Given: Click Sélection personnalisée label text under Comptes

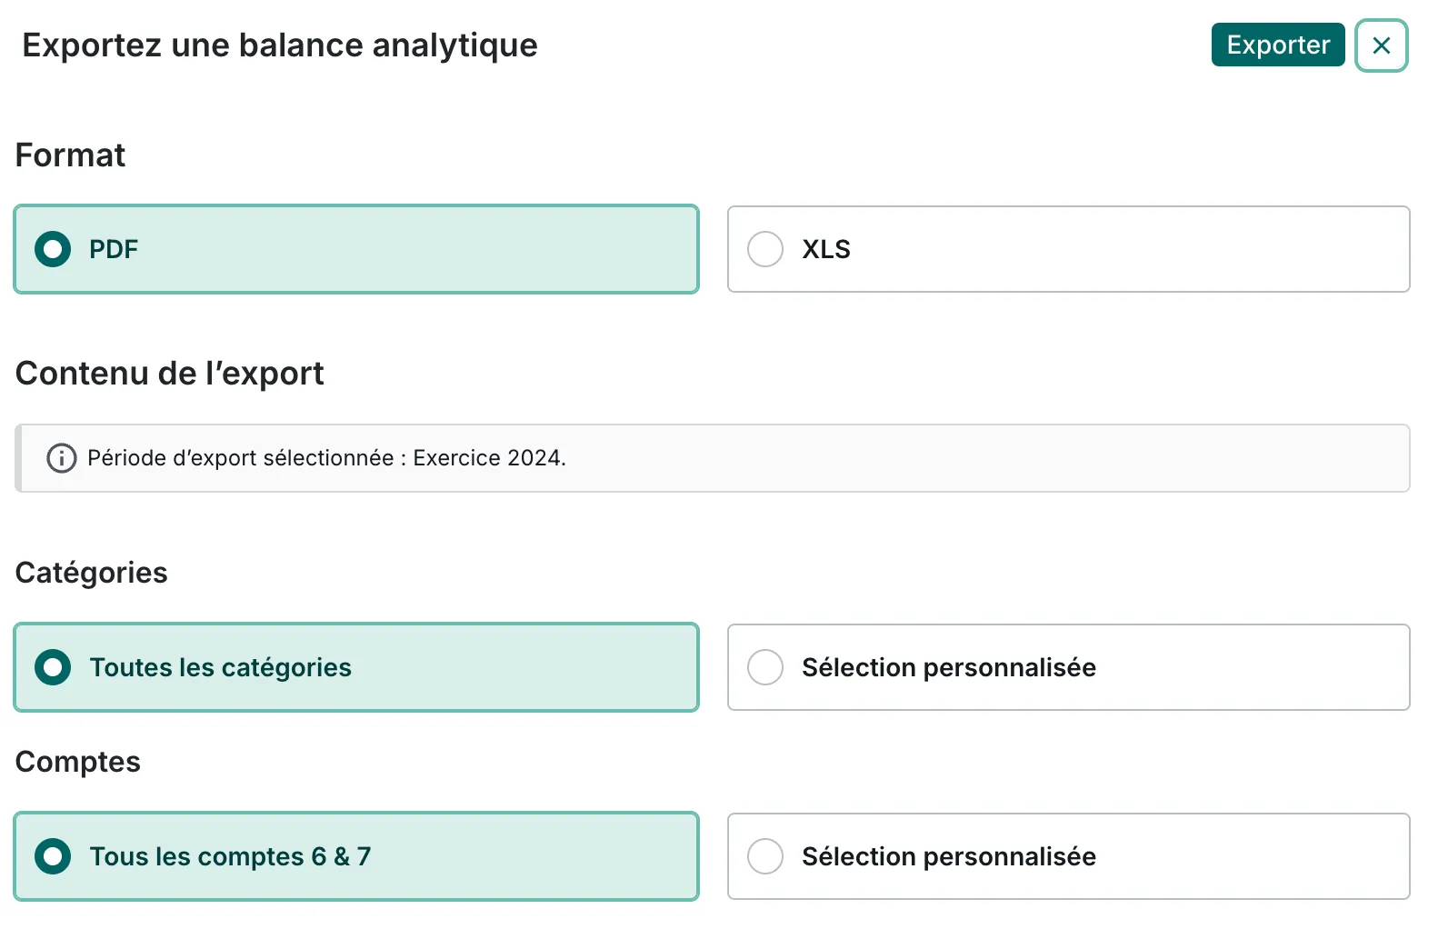Looking at the screenshot, I should [948, 856].
